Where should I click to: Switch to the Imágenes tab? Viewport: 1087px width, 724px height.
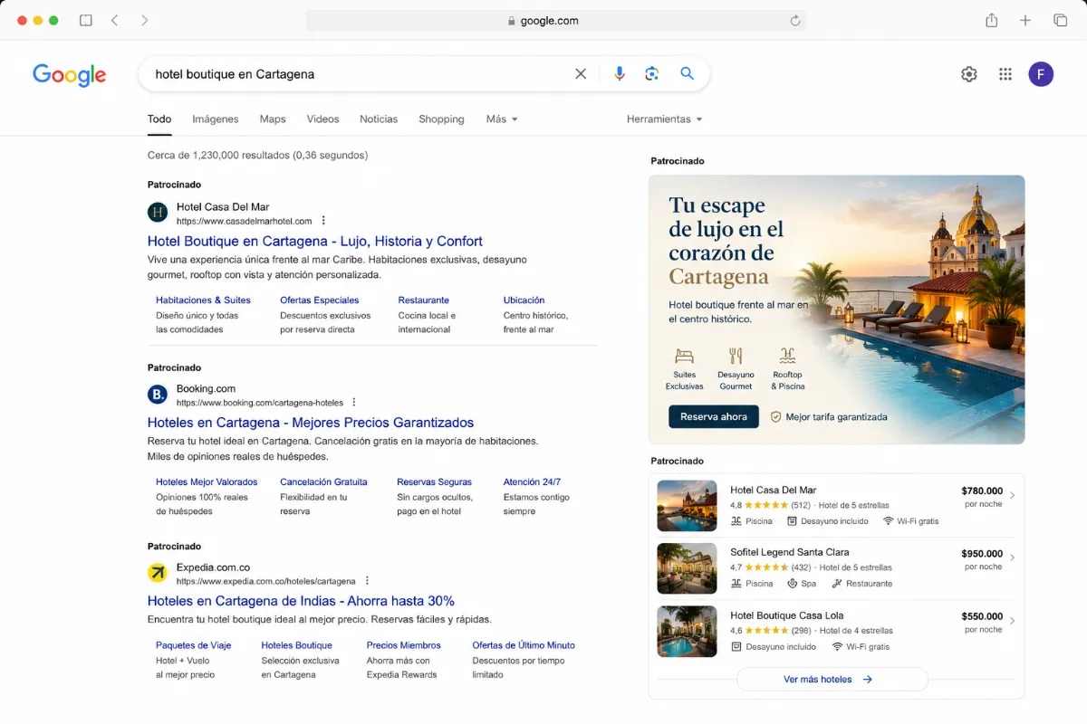point(216,119)
